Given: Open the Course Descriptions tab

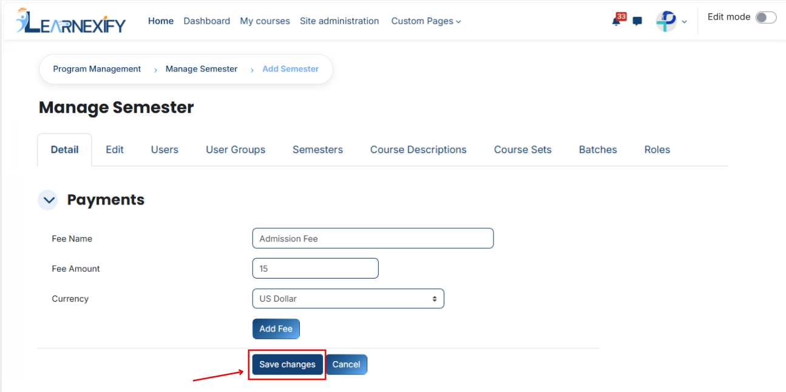Looking at the screenshot, I should (418, 150).
